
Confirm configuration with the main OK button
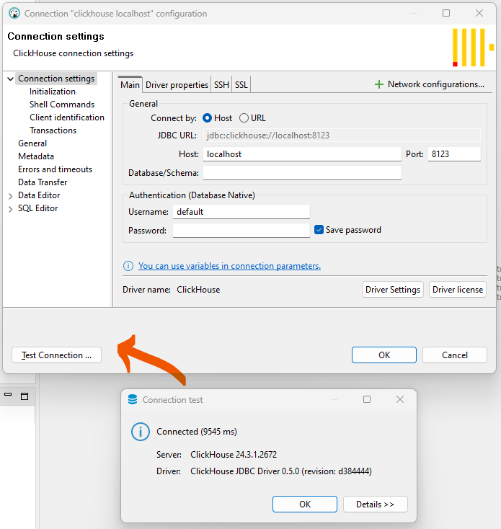click(384, 355)
